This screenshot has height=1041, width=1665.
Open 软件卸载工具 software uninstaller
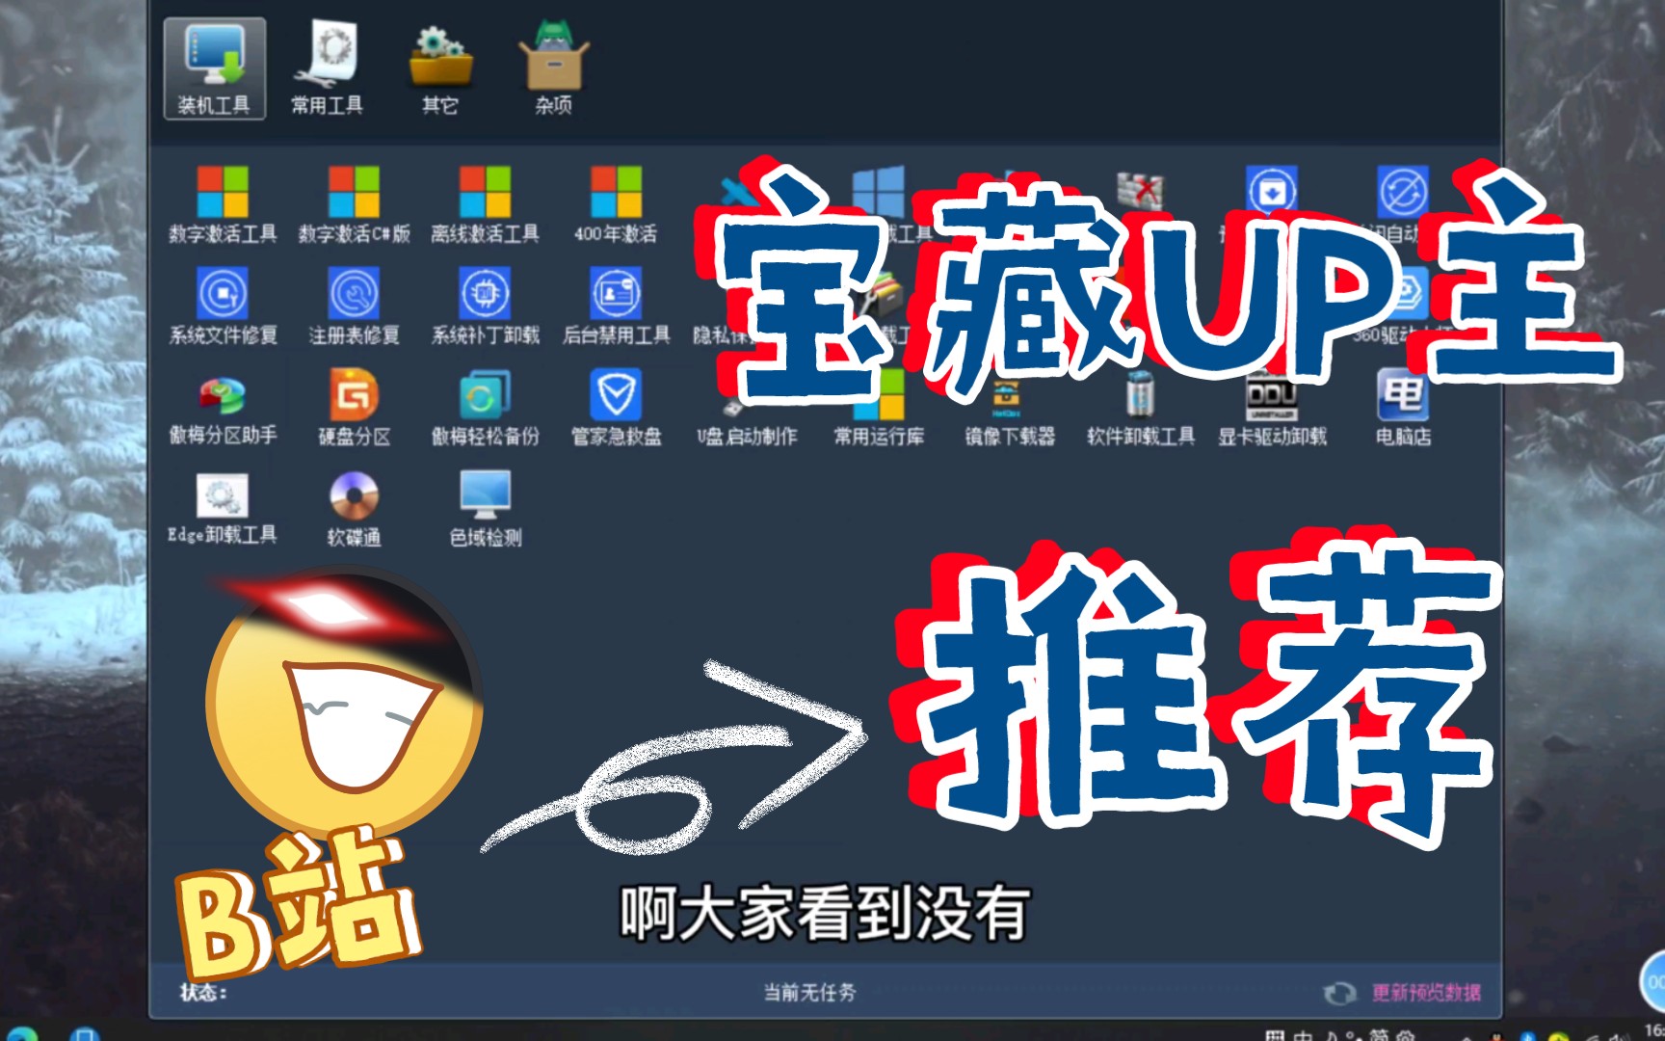pos(1139,403)
